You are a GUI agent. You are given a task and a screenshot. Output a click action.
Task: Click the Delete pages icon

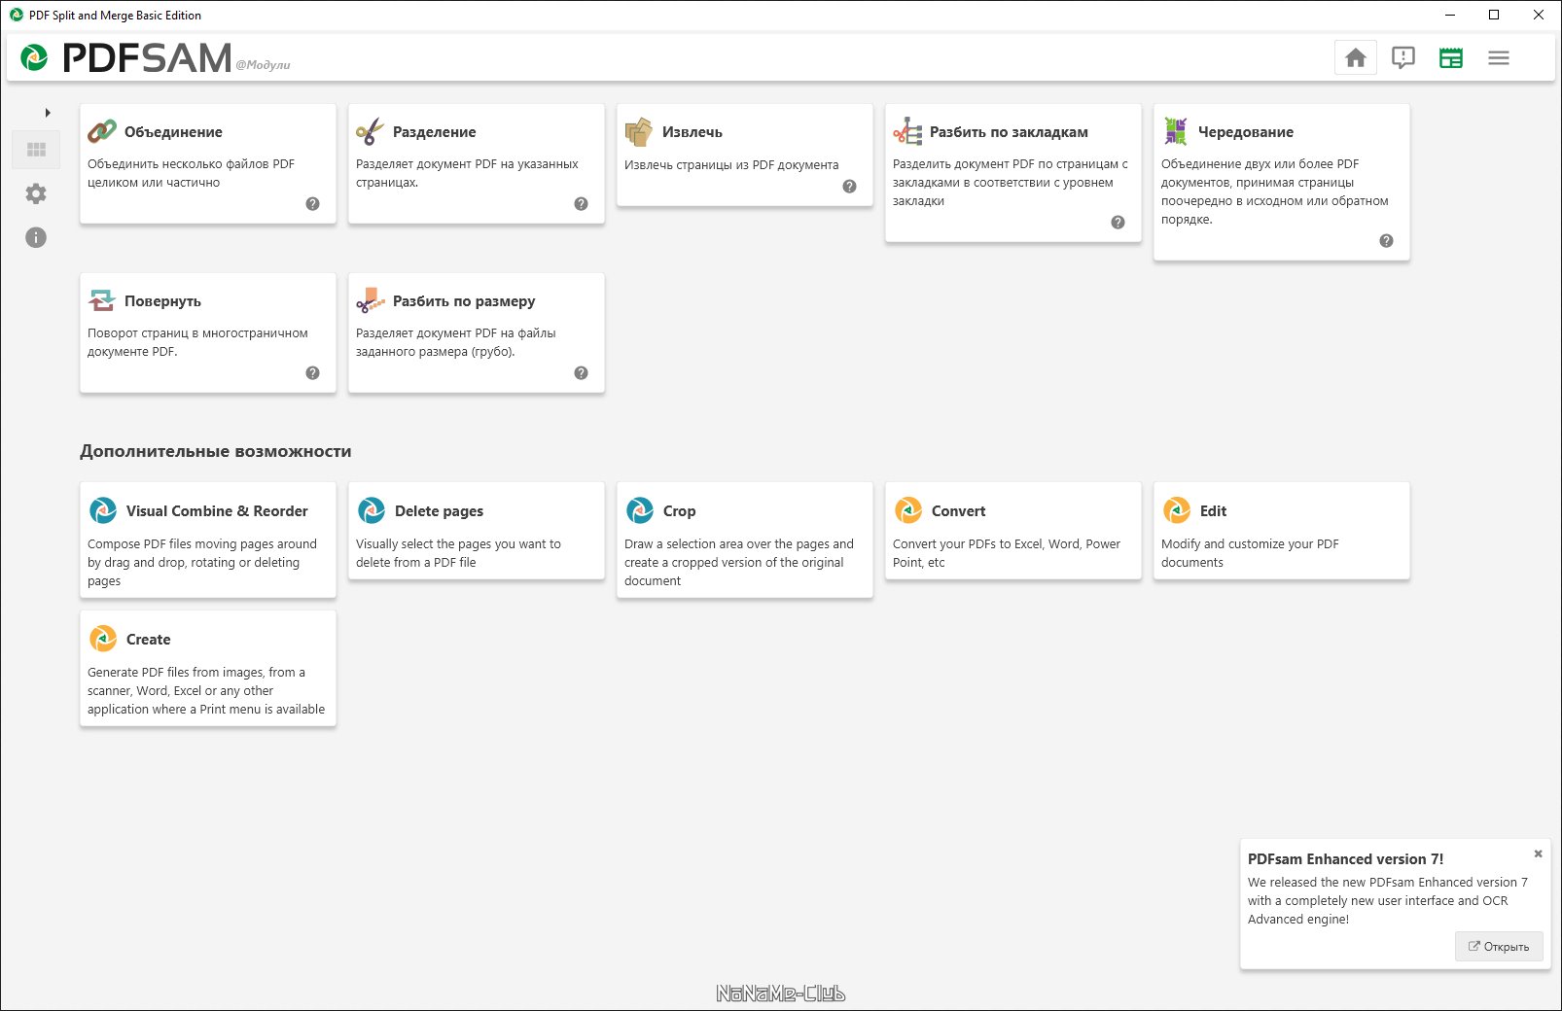[x=372, y=510]
